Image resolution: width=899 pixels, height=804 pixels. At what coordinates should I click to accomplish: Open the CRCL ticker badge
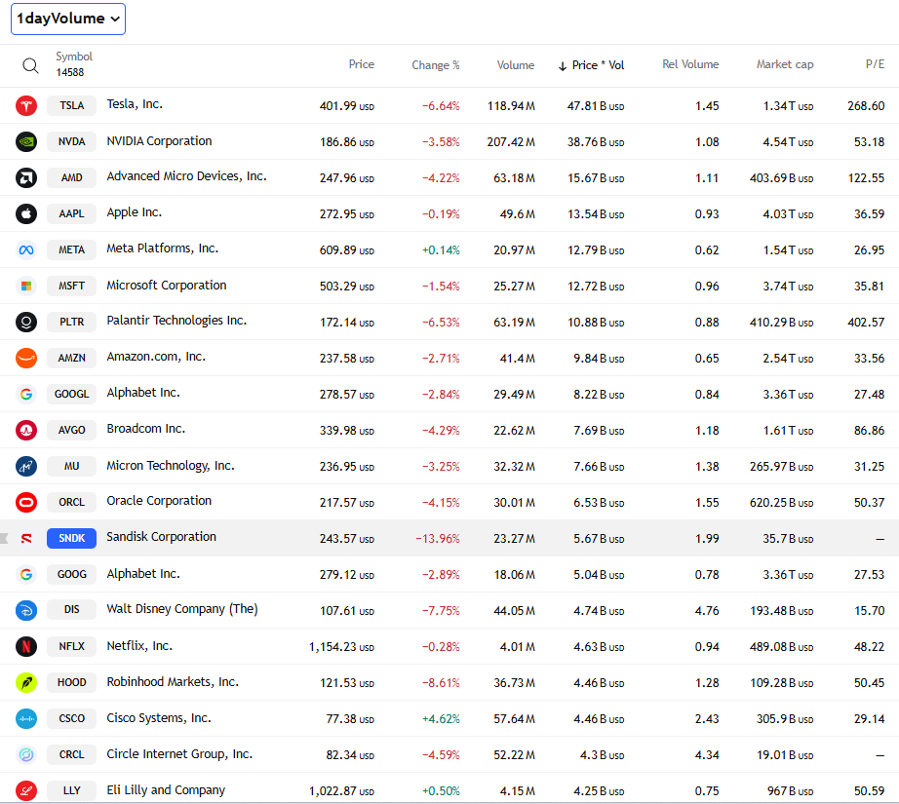72,754
